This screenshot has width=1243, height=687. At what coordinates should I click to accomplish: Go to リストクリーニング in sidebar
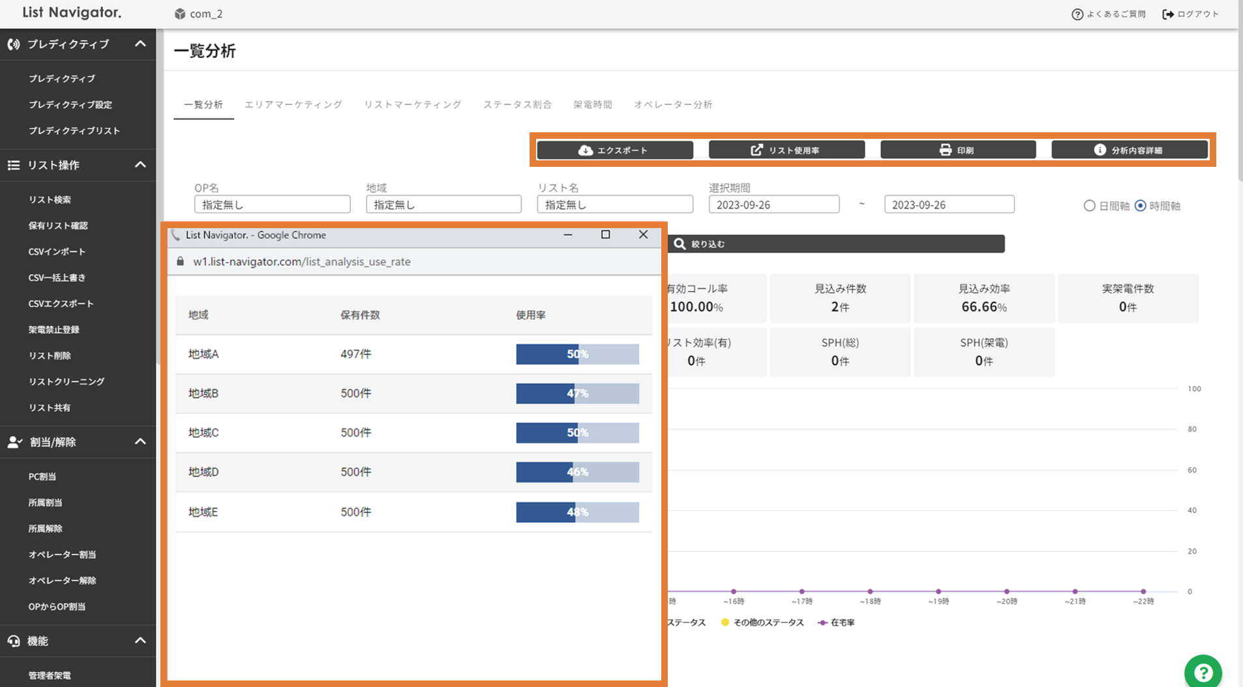[66, 382]
